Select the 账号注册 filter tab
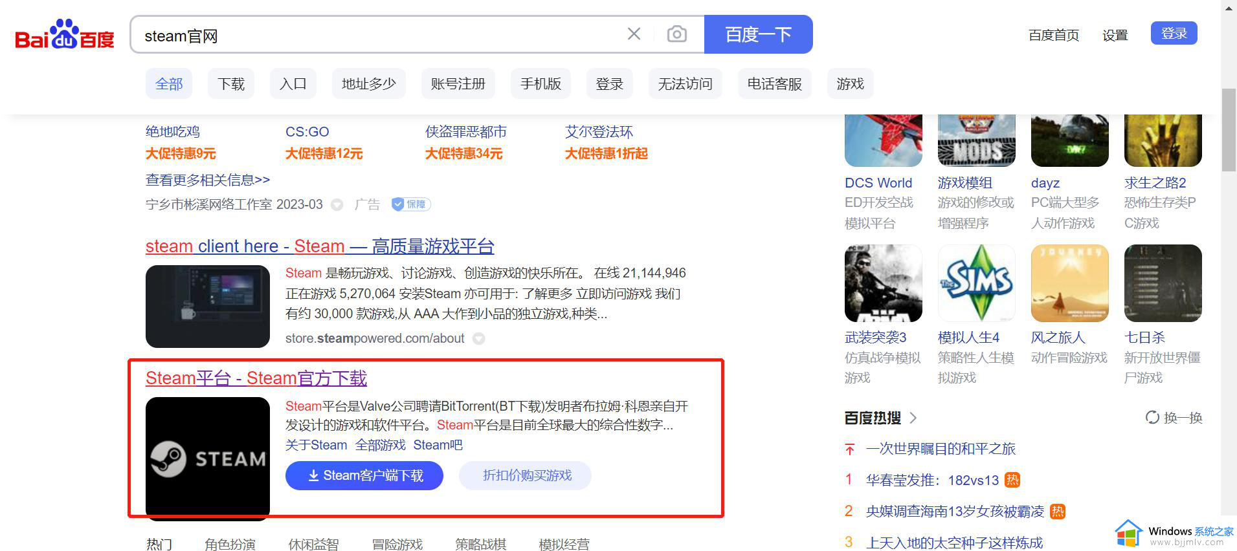Image resolution: width=1237 pixels, height=551 pixels. click(x=458, y=84)
